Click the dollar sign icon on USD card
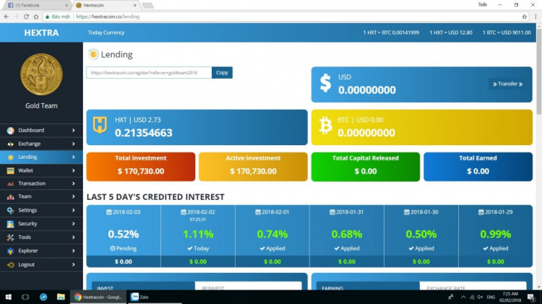 pos(325,83)
